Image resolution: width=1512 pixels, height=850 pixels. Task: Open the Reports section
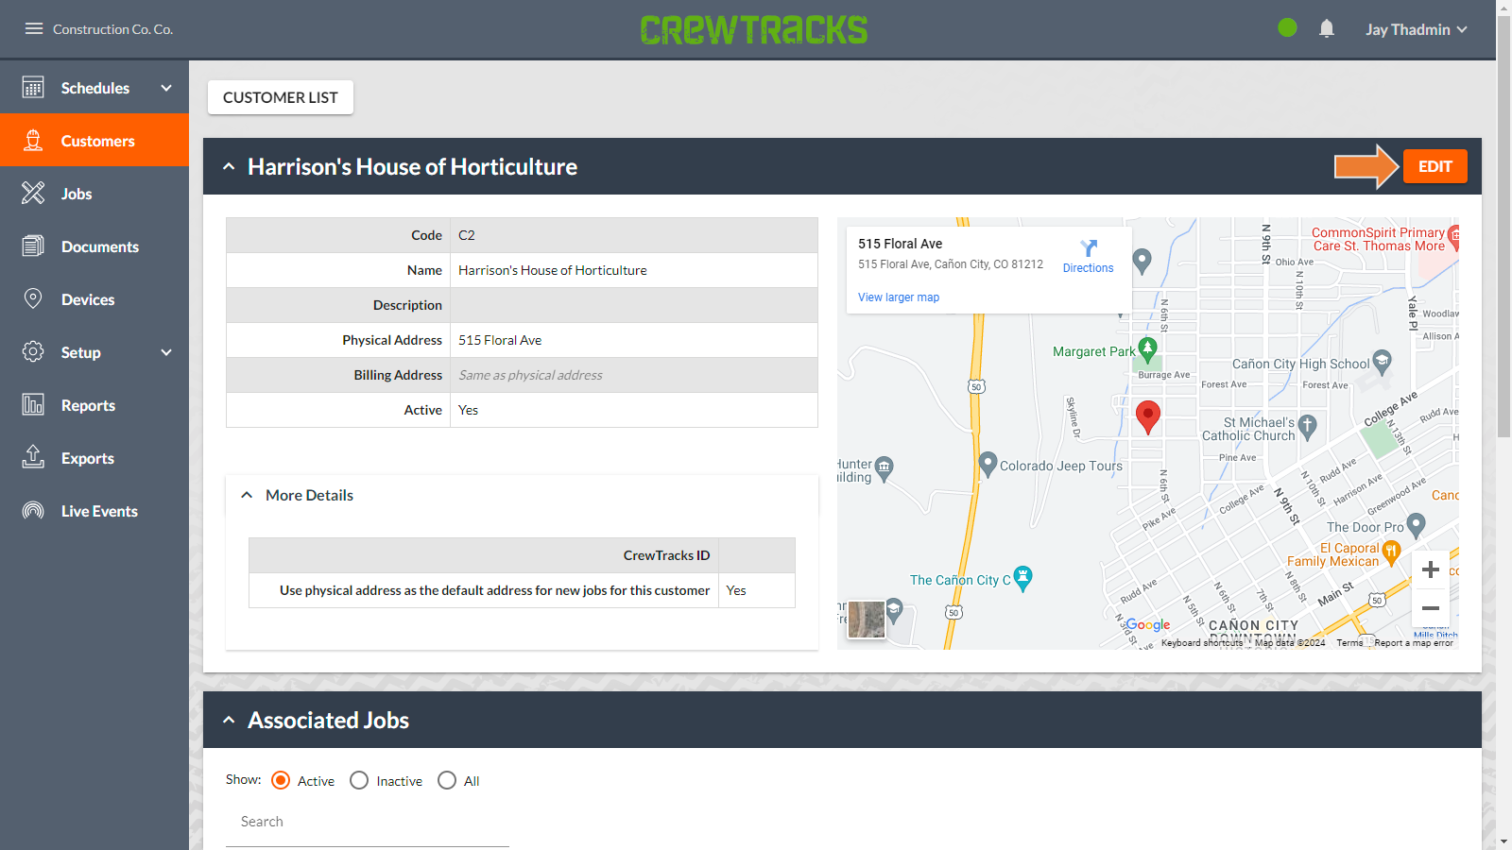pyautogui.click(x=94, y=405)
